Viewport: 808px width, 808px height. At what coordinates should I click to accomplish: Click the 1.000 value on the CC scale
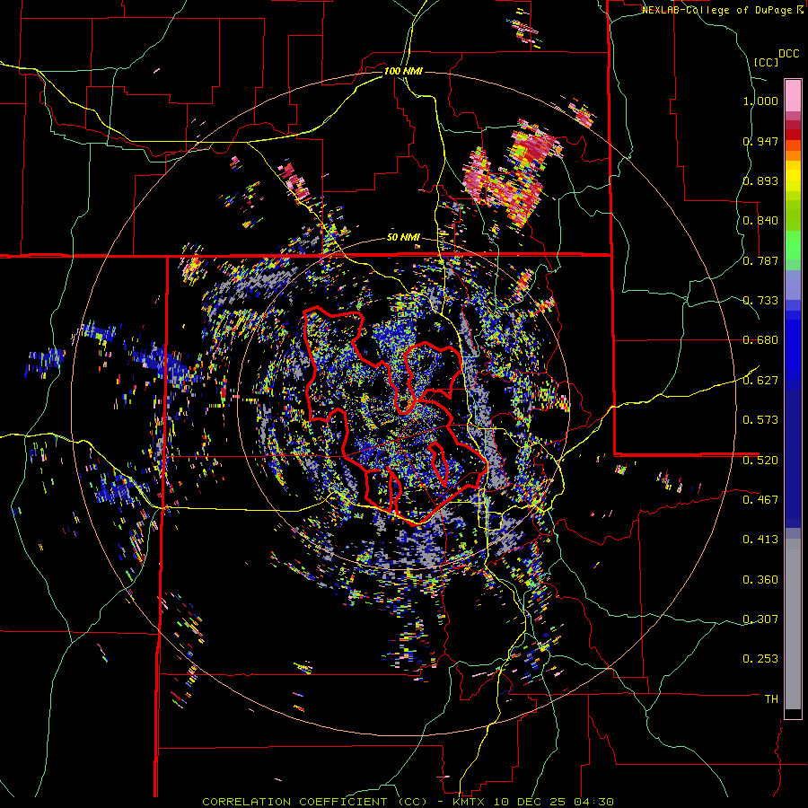760,101
